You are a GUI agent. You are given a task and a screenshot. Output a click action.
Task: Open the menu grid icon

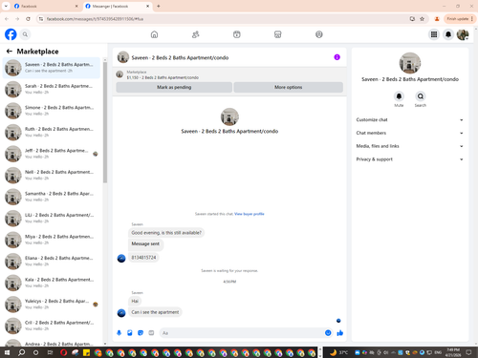coord(434,34)
